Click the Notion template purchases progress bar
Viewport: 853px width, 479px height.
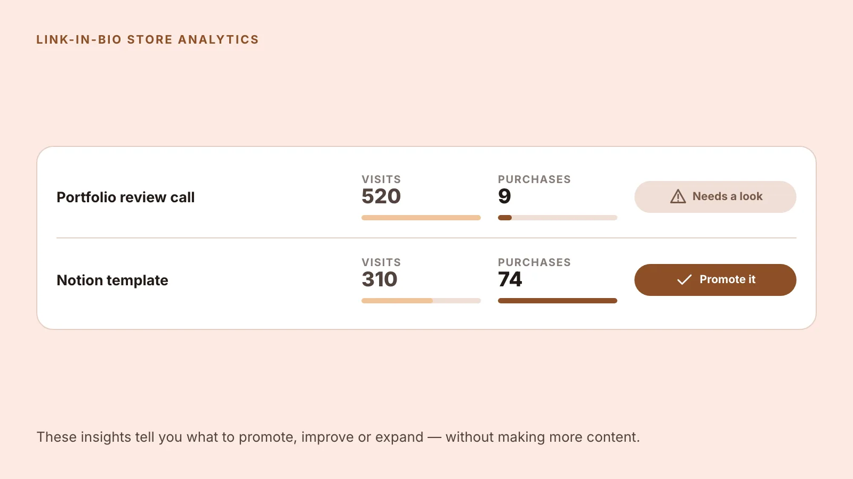coord(558,301)
